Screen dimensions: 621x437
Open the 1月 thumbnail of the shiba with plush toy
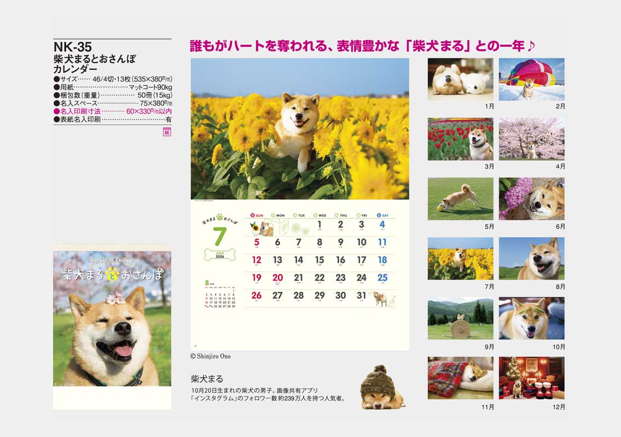460,79
